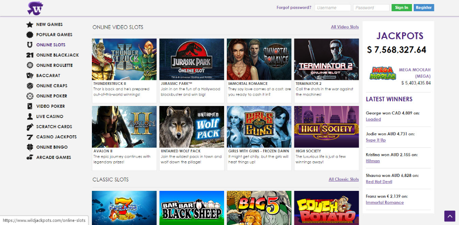Click the UNTAMED WOLF PACK title text

tap(180, 151)
